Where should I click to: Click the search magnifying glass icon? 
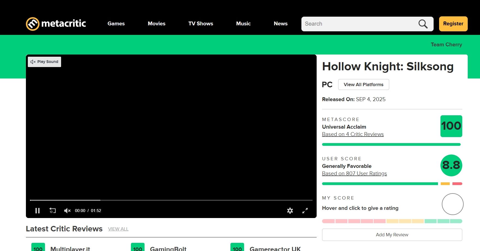[x=423, y=24]
